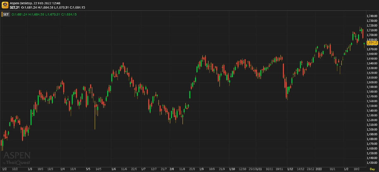Viewport: 379px width, 172px height.
Task: Click the 1/7 date axis label
Action: point(143,169)
